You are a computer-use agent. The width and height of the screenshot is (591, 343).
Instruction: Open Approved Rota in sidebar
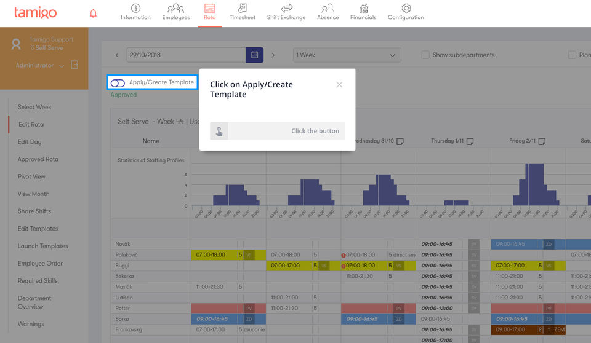click(38, 159)
